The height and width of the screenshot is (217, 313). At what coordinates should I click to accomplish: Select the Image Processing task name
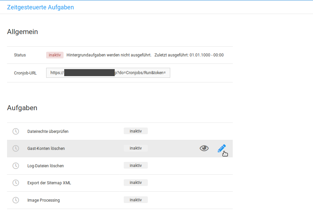coord(43,200)
